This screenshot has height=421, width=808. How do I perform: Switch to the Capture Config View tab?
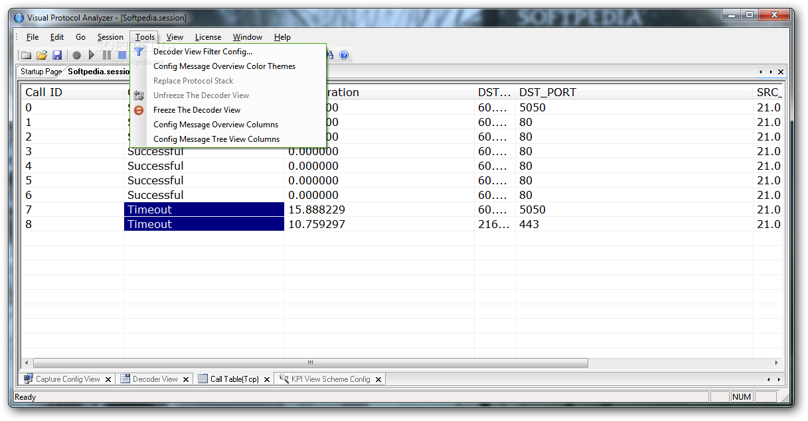[68, 379]
